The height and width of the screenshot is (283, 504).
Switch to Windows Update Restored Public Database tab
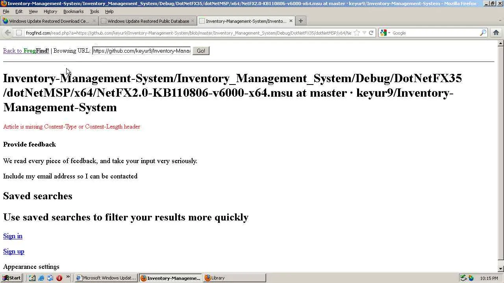click(x=148, y=21)
